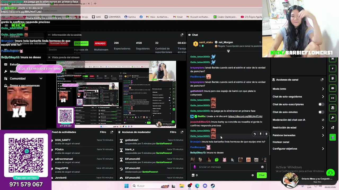339x190 pixels.
Task: Open the Windows Start menu
Action: click(x=126, y=186)
